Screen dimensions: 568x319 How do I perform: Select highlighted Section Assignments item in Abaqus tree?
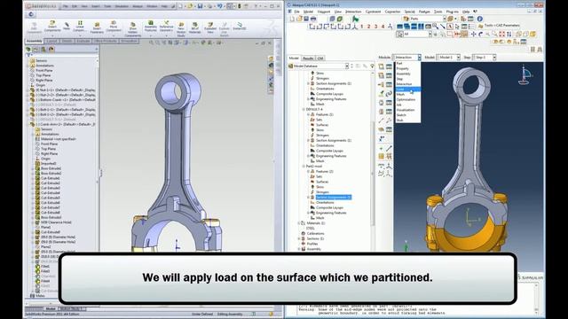point(334,198)
